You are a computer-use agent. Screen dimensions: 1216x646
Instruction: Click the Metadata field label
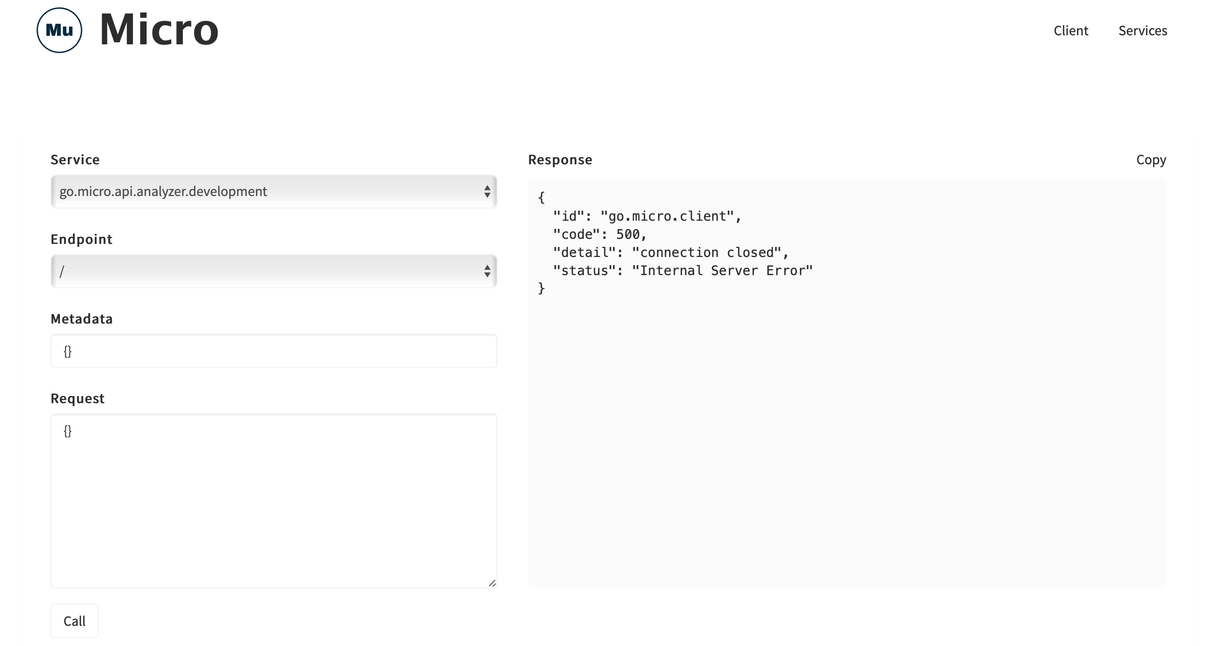pyautogui.click(x=82, y=319)
